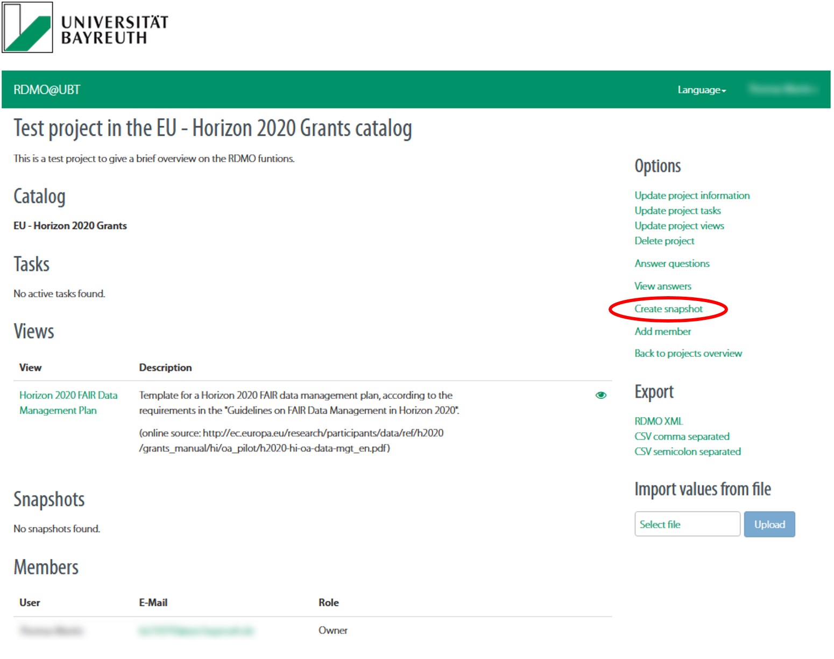Click the Select file field
This screenshot has height=659, width=834.
[x=687, y=524]
